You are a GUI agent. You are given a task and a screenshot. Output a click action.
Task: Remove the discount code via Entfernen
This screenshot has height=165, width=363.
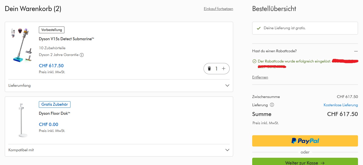260,77
